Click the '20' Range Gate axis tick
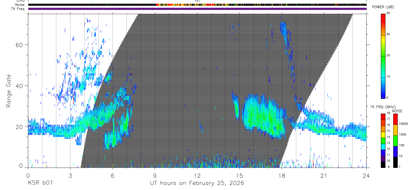Image resolution: width=412 pixels, height=190 pixels. coord(19,127)
